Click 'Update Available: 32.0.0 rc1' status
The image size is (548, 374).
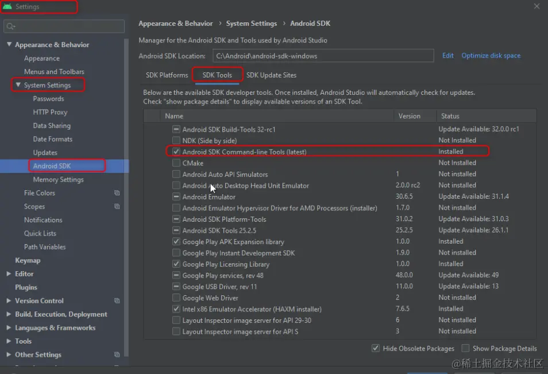click(x=478, y=129)
